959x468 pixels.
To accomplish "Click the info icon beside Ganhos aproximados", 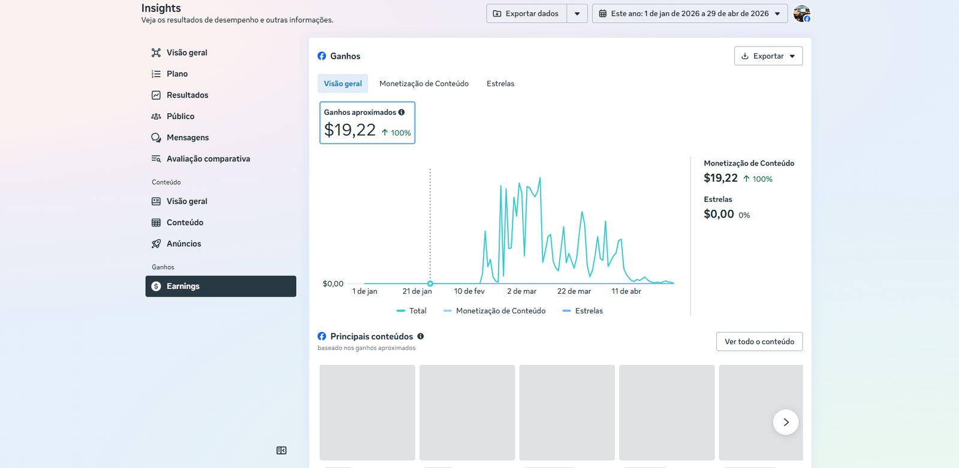I will (402, 112).
